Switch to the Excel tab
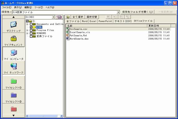This screenshot has height=119, width=178. click(93, 21)
